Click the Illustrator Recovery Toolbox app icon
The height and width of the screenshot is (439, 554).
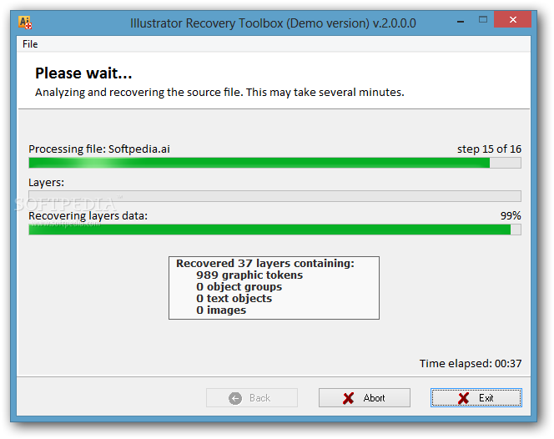tap(25, 23)
